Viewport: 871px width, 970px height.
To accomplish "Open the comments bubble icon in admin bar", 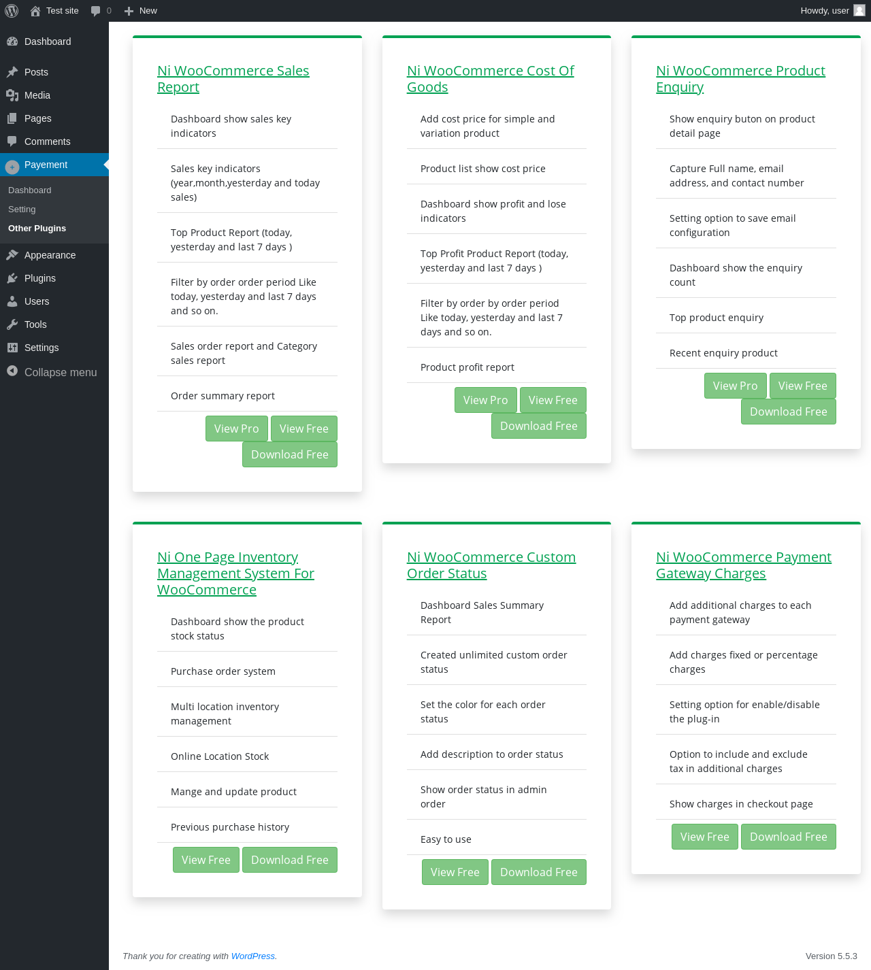I will click(96, 11).
